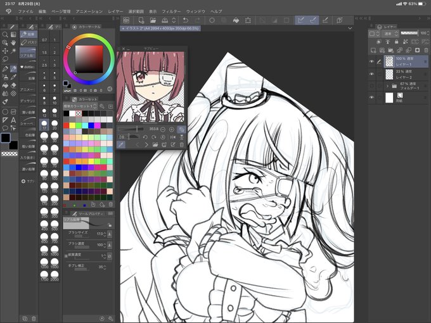The width and height of the screenshot is (431, 323).
Task: Select the Pen tool
Action: tap(5, 69)
